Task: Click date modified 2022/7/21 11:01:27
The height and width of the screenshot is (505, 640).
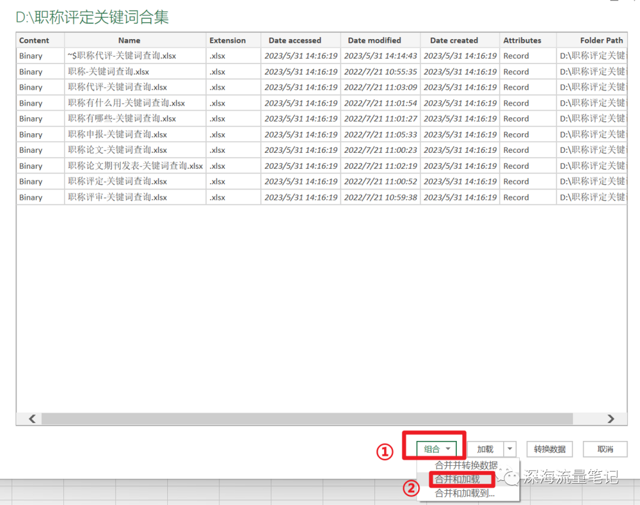Action: [380, 119]
